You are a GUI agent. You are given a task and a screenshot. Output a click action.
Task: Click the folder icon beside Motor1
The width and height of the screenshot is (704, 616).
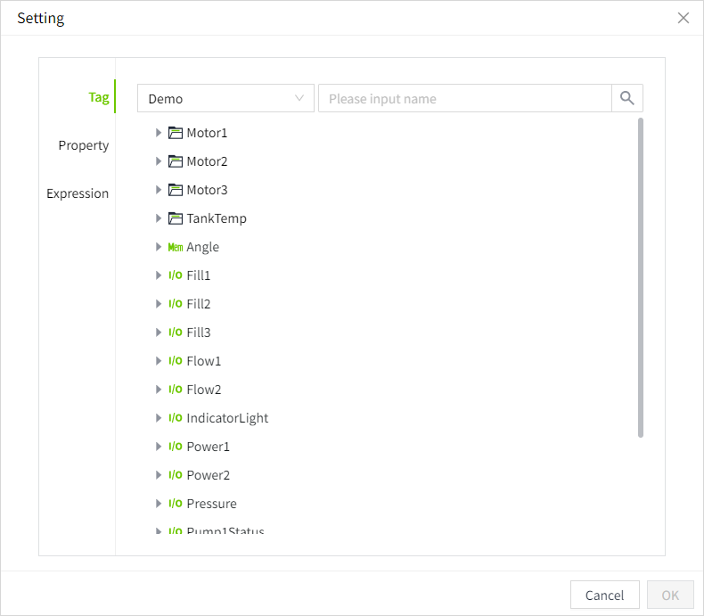click(x=175, y=133)
